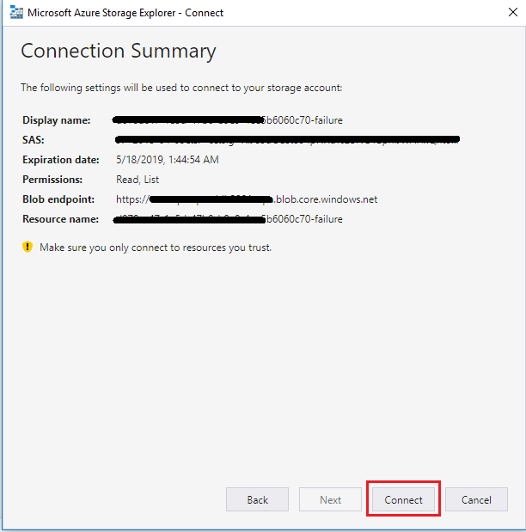
Task: Click the settings description sentence
Action: click(181, 88)
